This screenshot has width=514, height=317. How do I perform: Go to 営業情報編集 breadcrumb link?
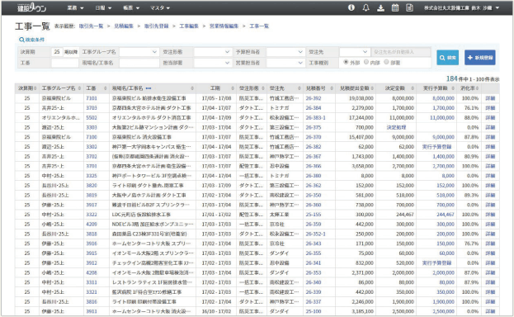[x=224, y=26]
